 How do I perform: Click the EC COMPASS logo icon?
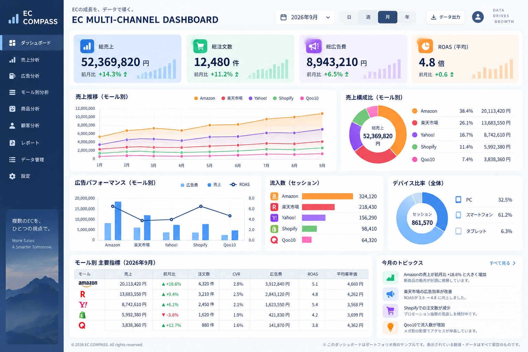click(13, 19)
